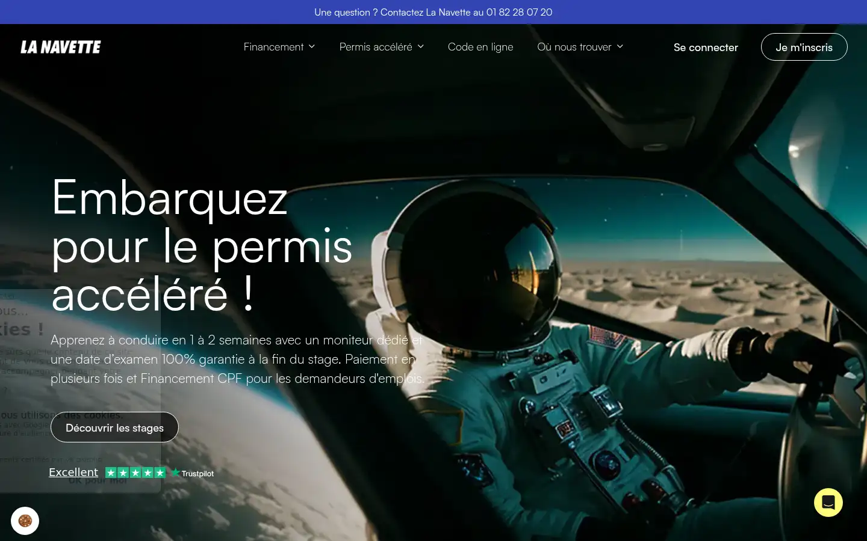Go to Code en ligne

point(480,47)
